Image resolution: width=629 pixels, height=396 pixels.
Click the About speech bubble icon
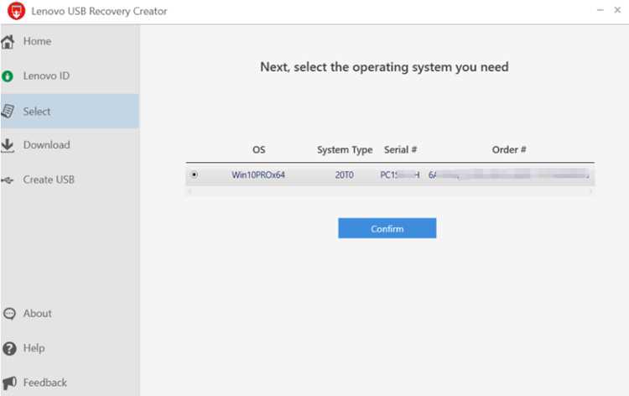click(9, 313)
